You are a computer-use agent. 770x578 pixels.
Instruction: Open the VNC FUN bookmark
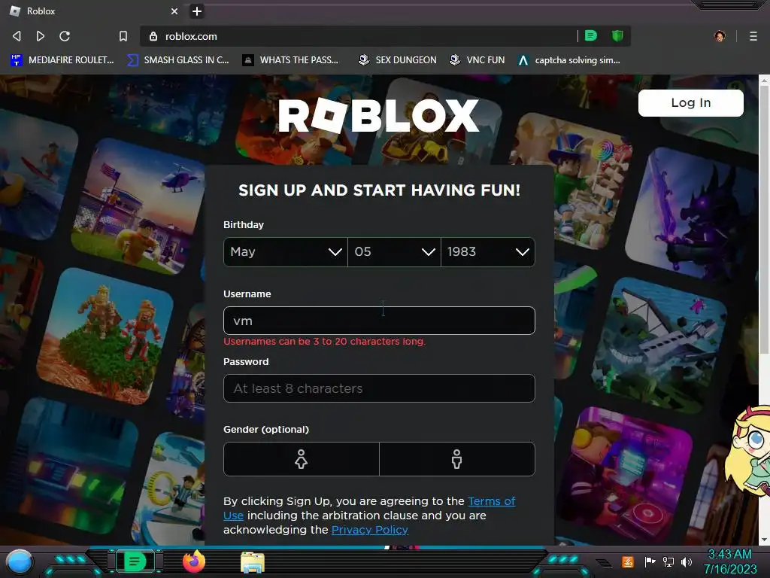click(477, 60)
